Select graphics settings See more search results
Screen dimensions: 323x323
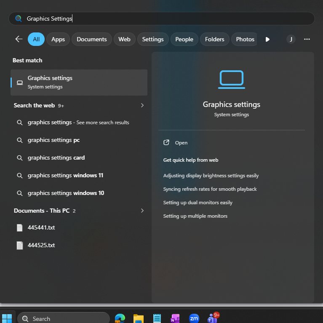pos(79,123)
